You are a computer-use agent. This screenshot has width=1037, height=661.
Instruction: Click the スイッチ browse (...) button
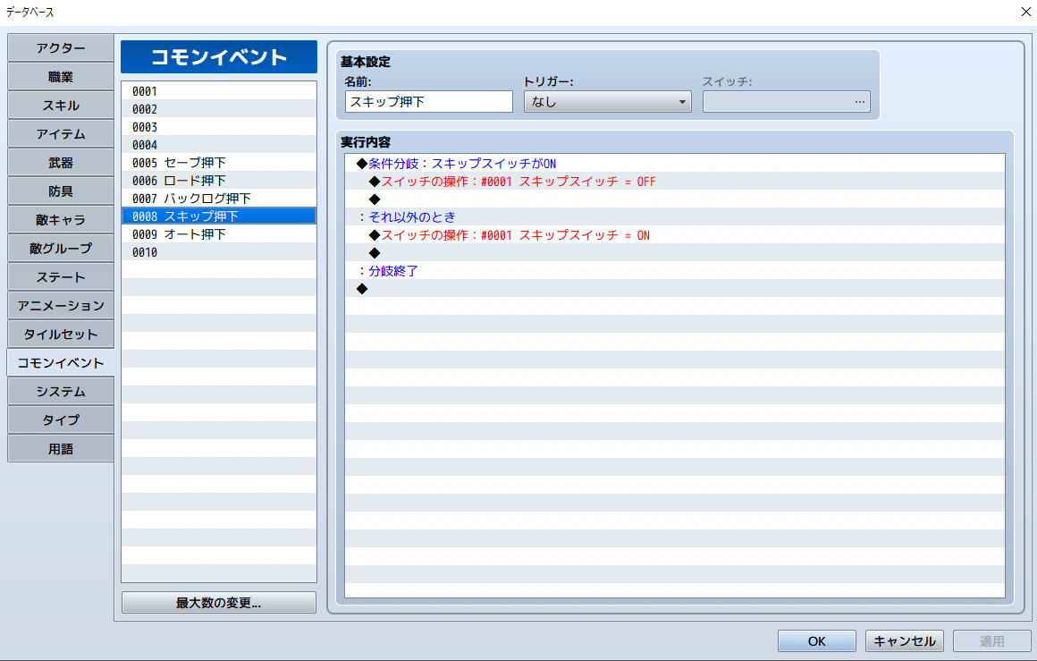[859, 101]
